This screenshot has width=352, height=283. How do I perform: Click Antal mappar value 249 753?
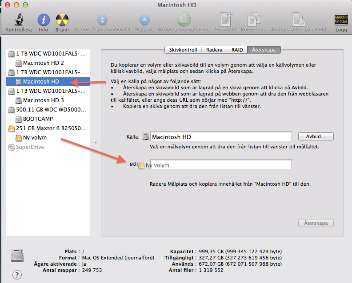click(x=92, y=270)
